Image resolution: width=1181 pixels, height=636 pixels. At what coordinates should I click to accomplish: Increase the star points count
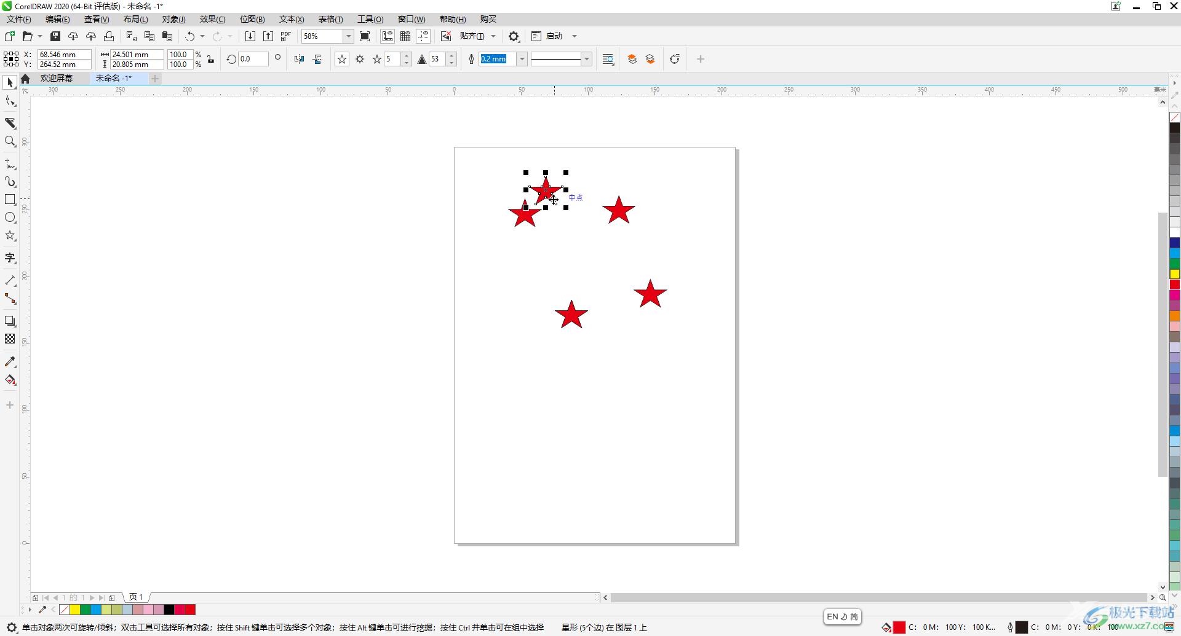(x=407, y=56)
